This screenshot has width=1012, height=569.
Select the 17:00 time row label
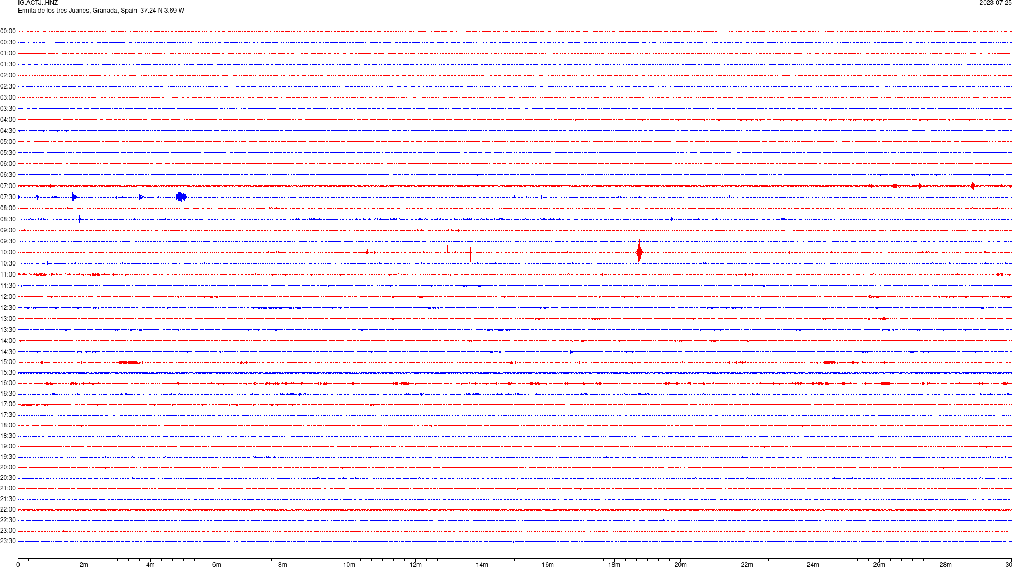click(x=8, y=404)
